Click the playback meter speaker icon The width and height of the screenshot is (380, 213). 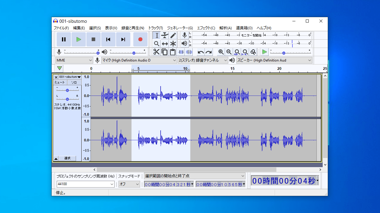[185, 43]
